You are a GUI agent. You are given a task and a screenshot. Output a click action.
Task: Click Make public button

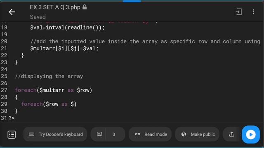197,134
